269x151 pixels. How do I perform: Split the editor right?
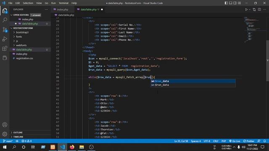point(259,10)
